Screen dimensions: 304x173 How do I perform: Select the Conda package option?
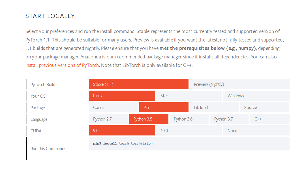tap(114, 107)
